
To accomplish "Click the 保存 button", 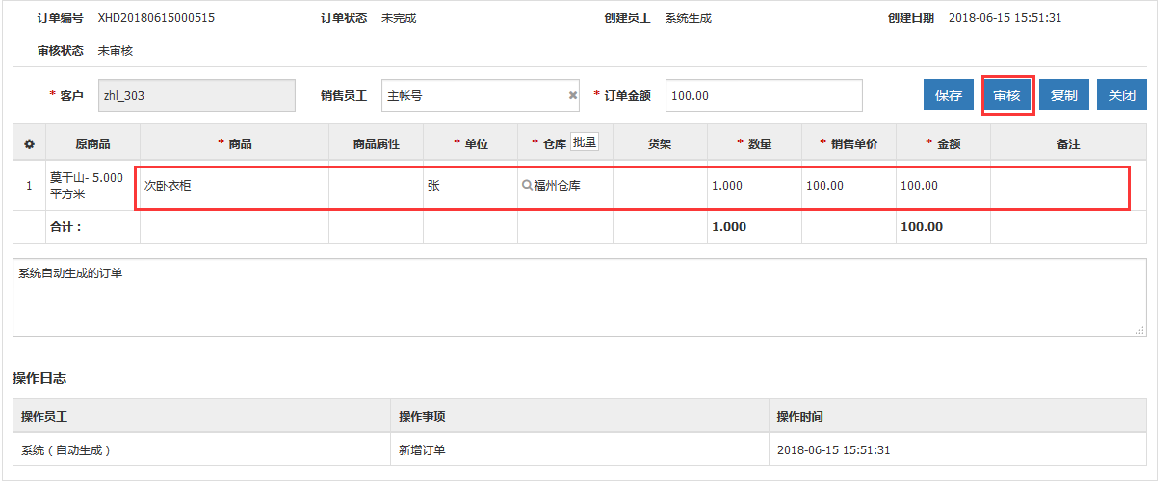I will (948, 95).
